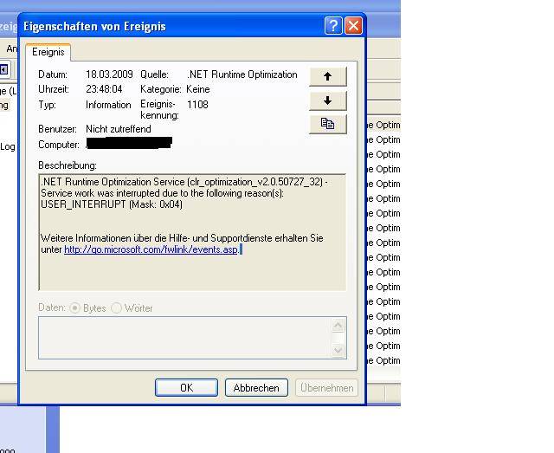
Task: Click the USER_INTERRUPT description line
Action: tap(112, 204)
